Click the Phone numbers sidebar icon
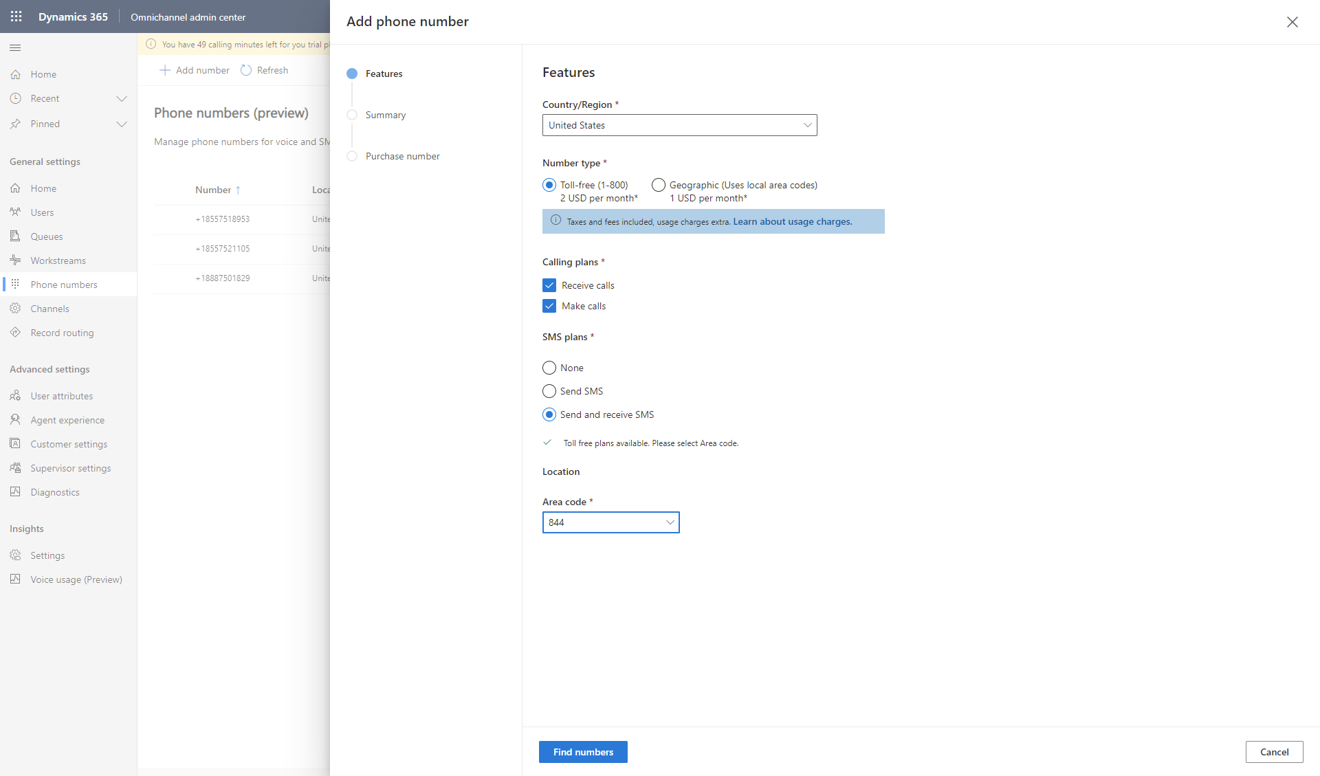 pos(16,284)
